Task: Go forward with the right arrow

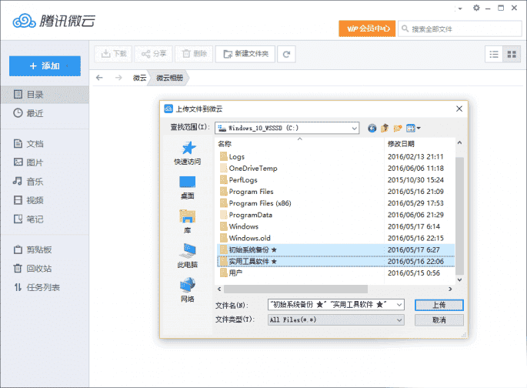Action: click(118, 78)
